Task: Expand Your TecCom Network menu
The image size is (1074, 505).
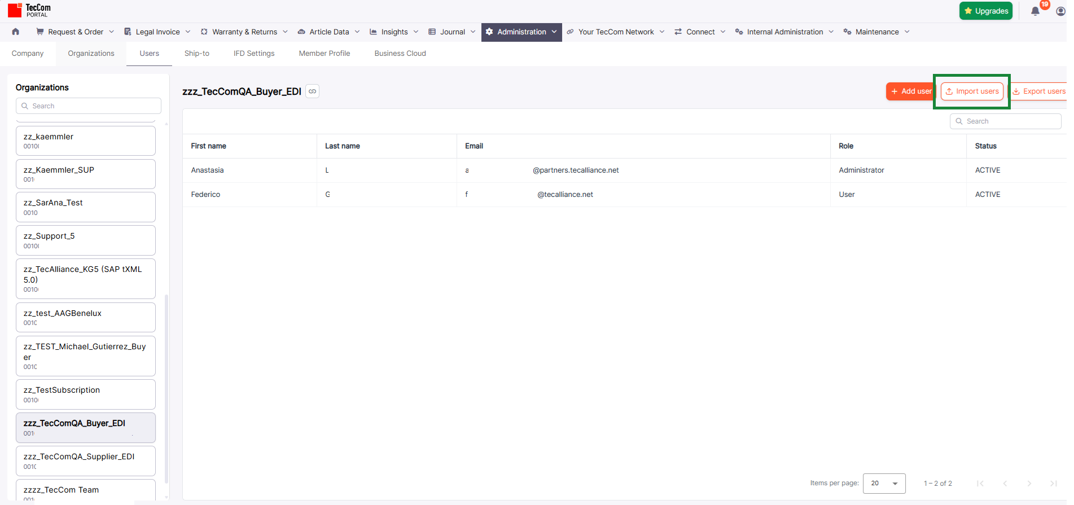Action: click(x=616, y=32)
